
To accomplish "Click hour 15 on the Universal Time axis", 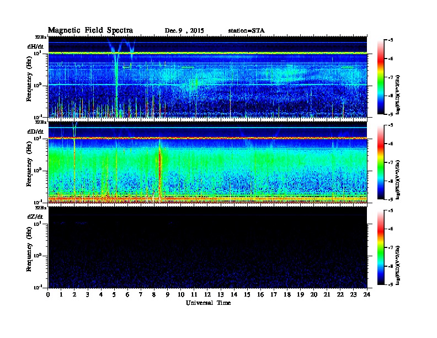I will click(247, 294).
